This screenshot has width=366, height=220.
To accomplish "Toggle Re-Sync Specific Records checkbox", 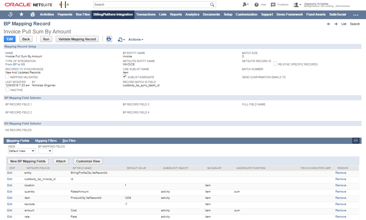I will click(x=275, y=63).
